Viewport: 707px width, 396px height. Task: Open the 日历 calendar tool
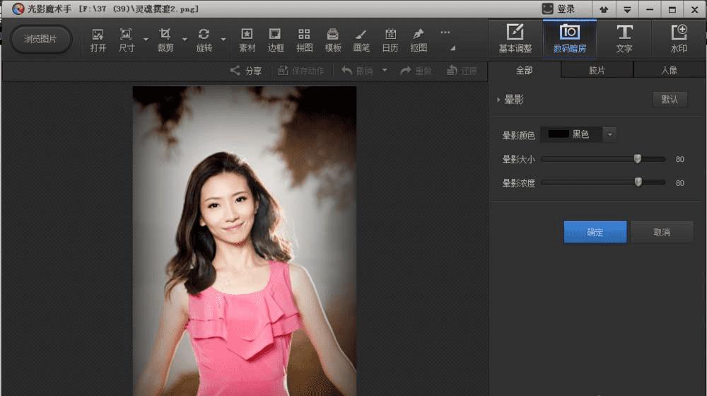point(390,40)
